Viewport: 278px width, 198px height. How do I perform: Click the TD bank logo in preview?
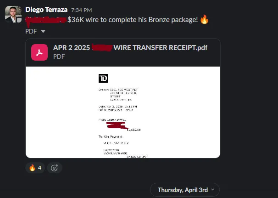pyautogui.click(x=103, y=78)
